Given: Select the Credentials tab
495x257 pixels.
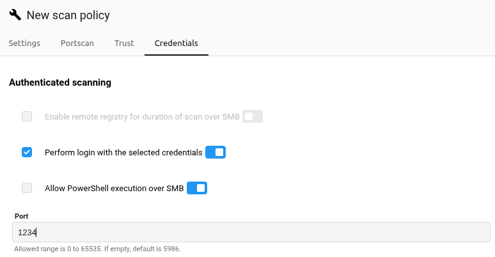Looking at the screenshot, I should click(x=177, y=43).
